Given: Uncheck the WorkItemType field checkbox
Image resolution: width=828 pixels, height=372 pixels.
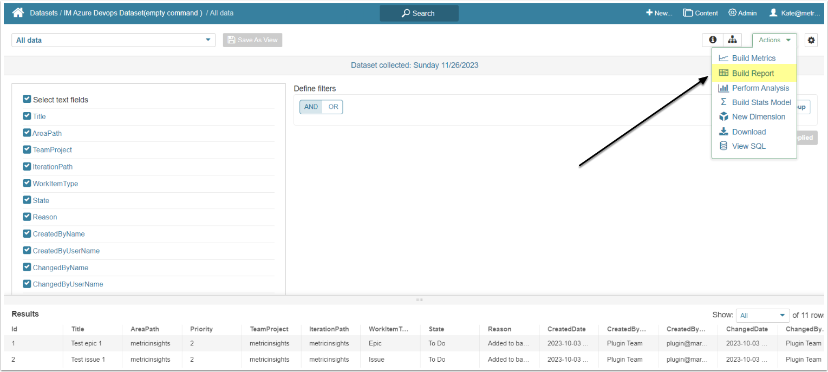Looking at the screenshot, I should coord(27,184).
